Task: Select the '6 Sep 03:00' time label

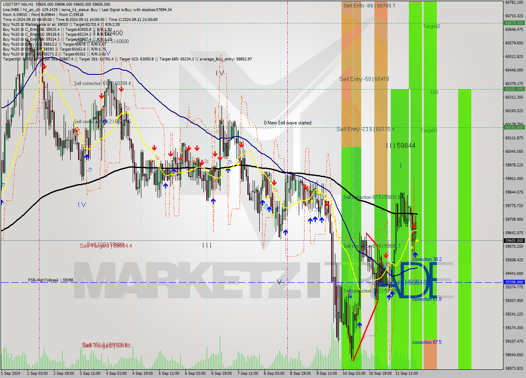Action: click(195, 373)
